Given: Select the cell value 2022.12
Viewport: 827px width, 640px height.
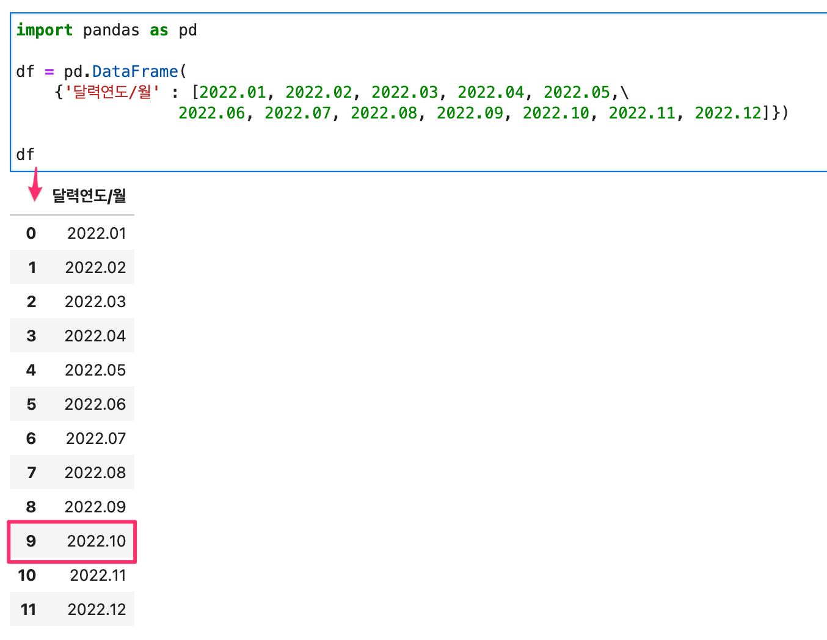Looking at the screenshot, I should point(97,609).
